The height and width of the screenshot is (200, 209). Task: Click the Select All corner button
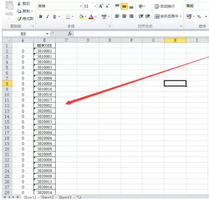[x=7, y=40]
